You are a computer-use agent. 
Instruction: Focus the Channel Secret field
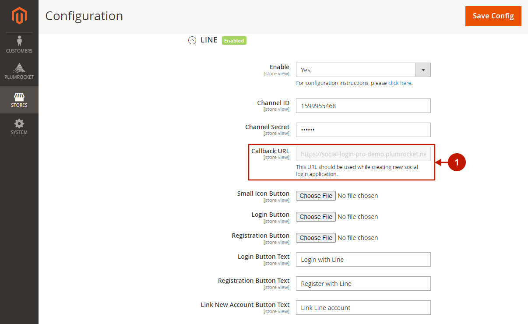[x=363, y=130]
